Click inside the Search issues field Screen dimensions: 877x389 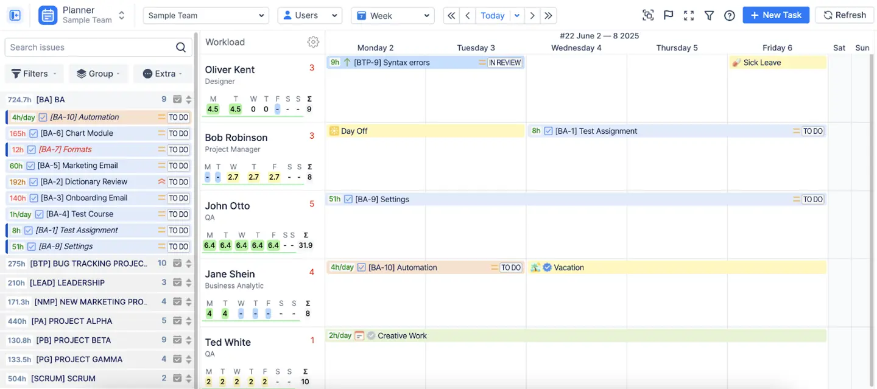pos(91,47)
